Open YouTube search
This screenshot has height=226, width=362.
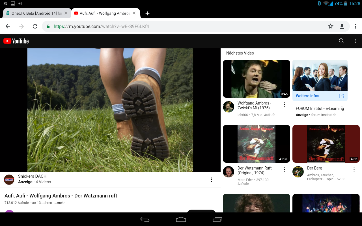(x=342, y=41)
